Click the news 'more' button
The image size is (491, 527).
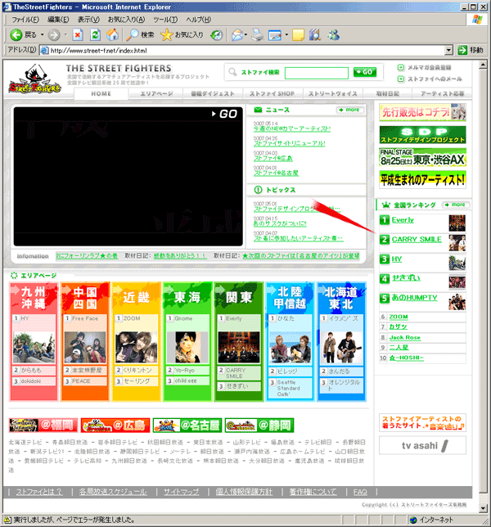point(349,110)
